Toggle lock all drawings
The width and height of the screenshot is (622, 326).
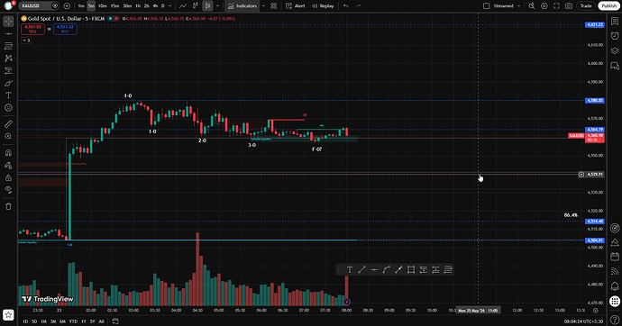(x=8, y=177)
